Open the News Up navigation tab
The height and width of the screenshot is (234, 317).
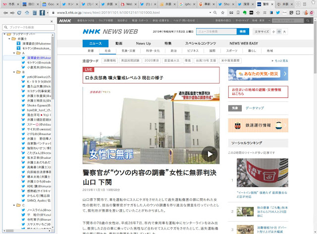click(x=143, y=44)
